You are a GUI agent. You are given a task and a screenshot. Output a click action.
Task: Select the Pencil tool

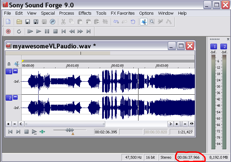(160, 22)
